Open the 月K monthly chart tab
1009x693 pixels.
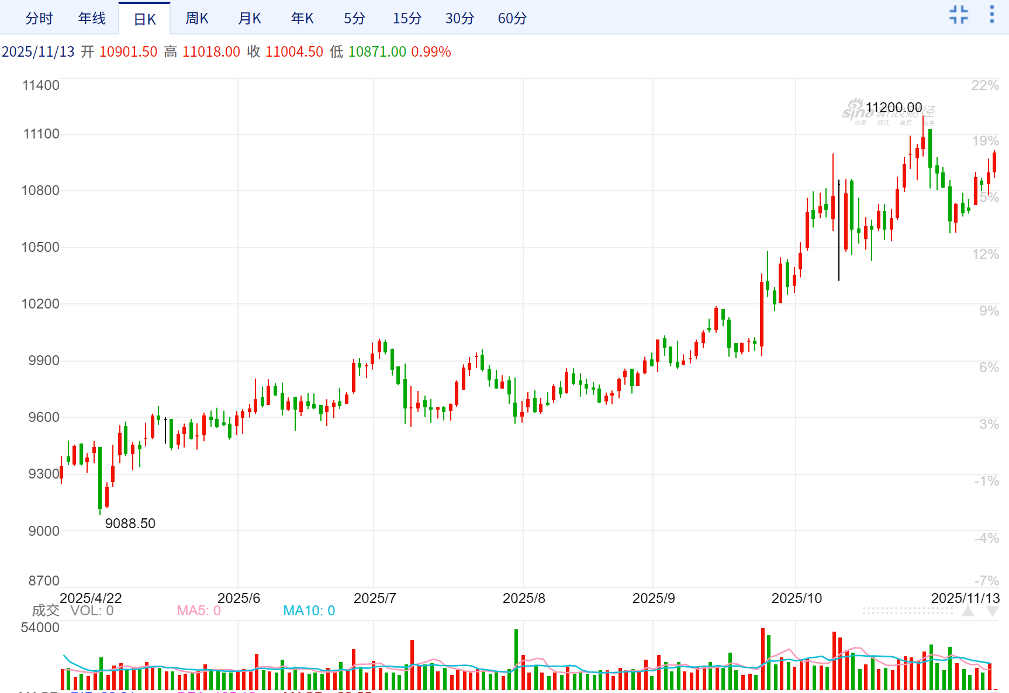250,19
